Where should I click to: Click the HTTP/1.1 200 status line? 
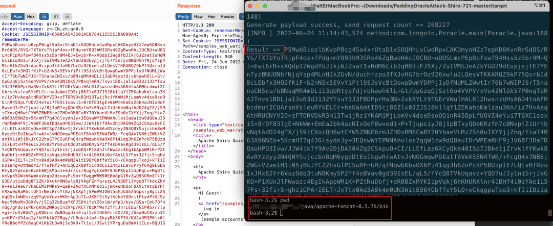coord(198,26)
